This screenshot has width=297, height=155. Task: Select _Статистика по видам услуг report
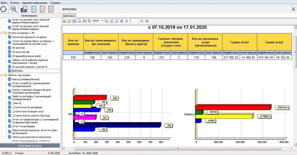click(28, 112)
